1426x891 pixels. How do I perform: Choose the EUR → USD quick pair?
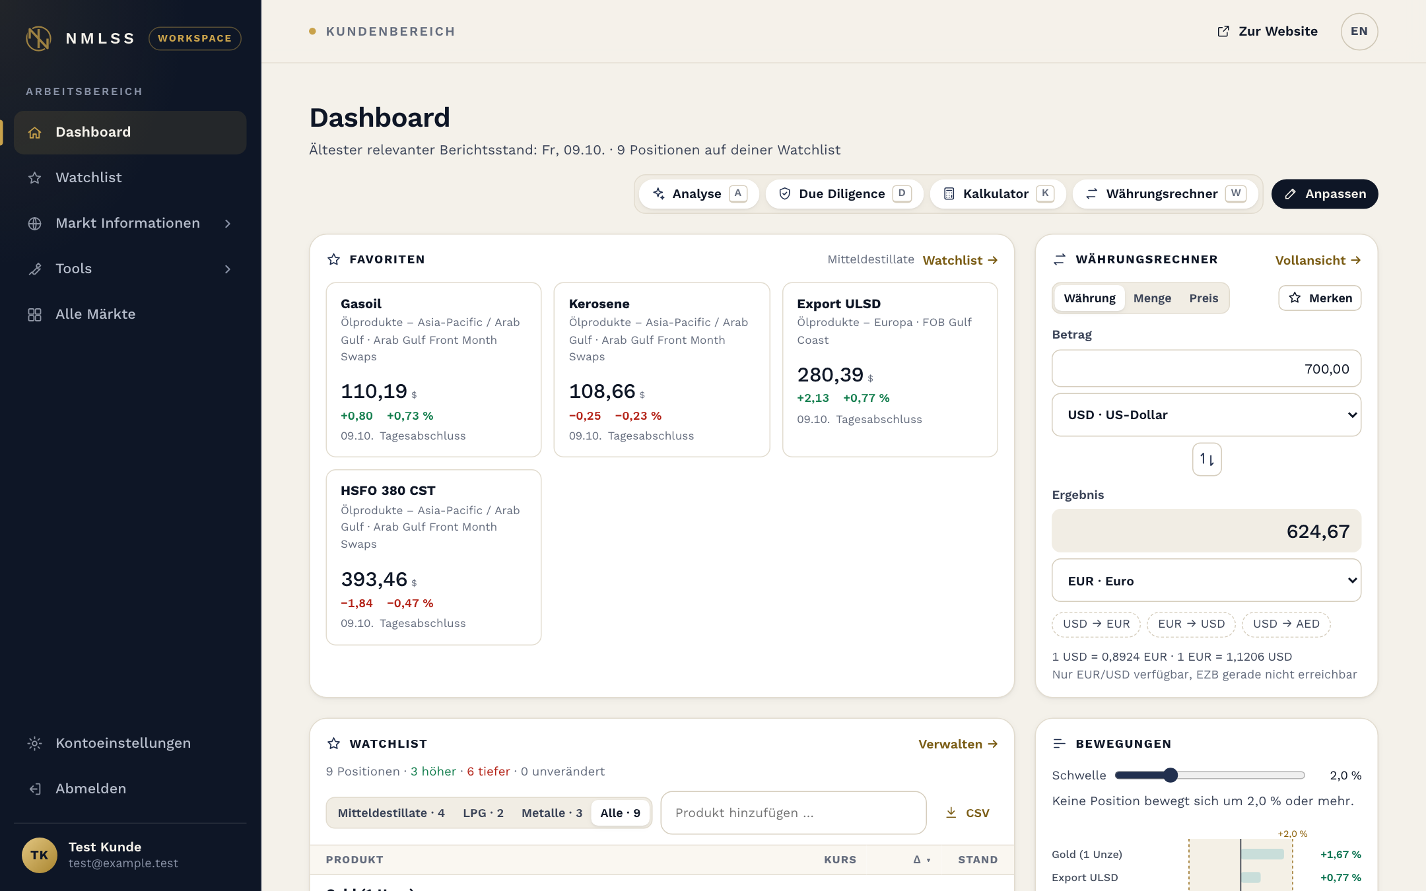[x=1192, y=624]
